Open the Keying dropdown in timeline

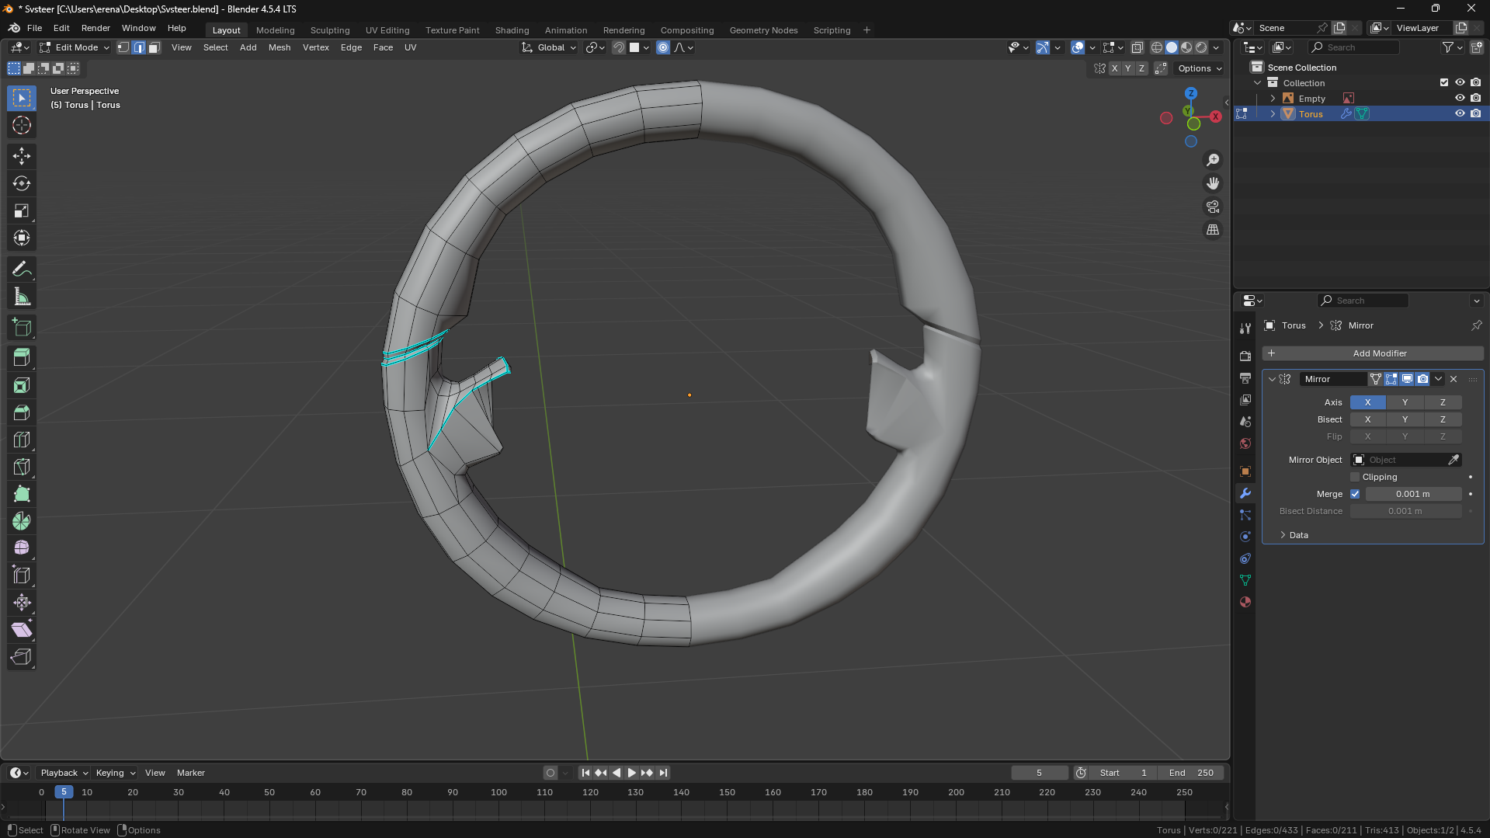tap(115, 773)
